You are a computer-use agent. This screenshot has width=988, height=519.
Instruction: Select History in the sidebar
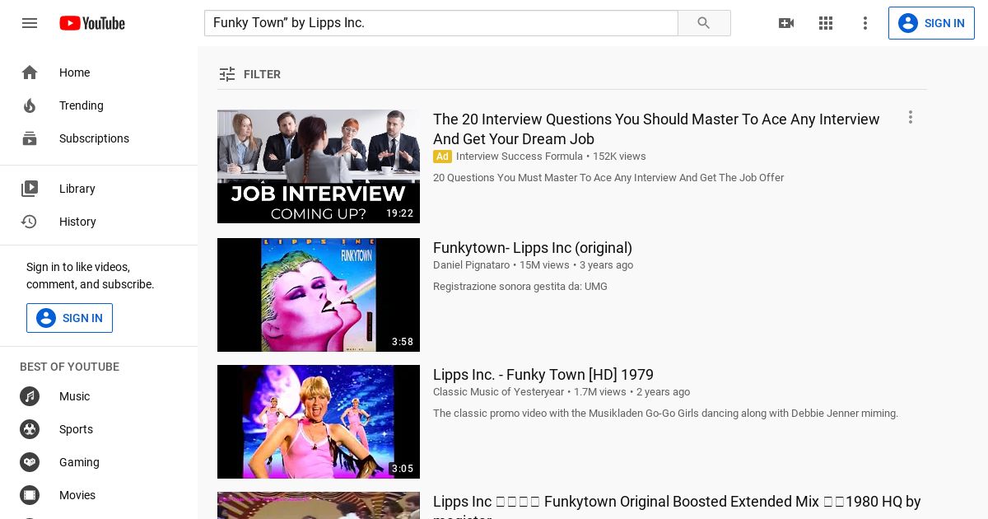coord(77,222)
